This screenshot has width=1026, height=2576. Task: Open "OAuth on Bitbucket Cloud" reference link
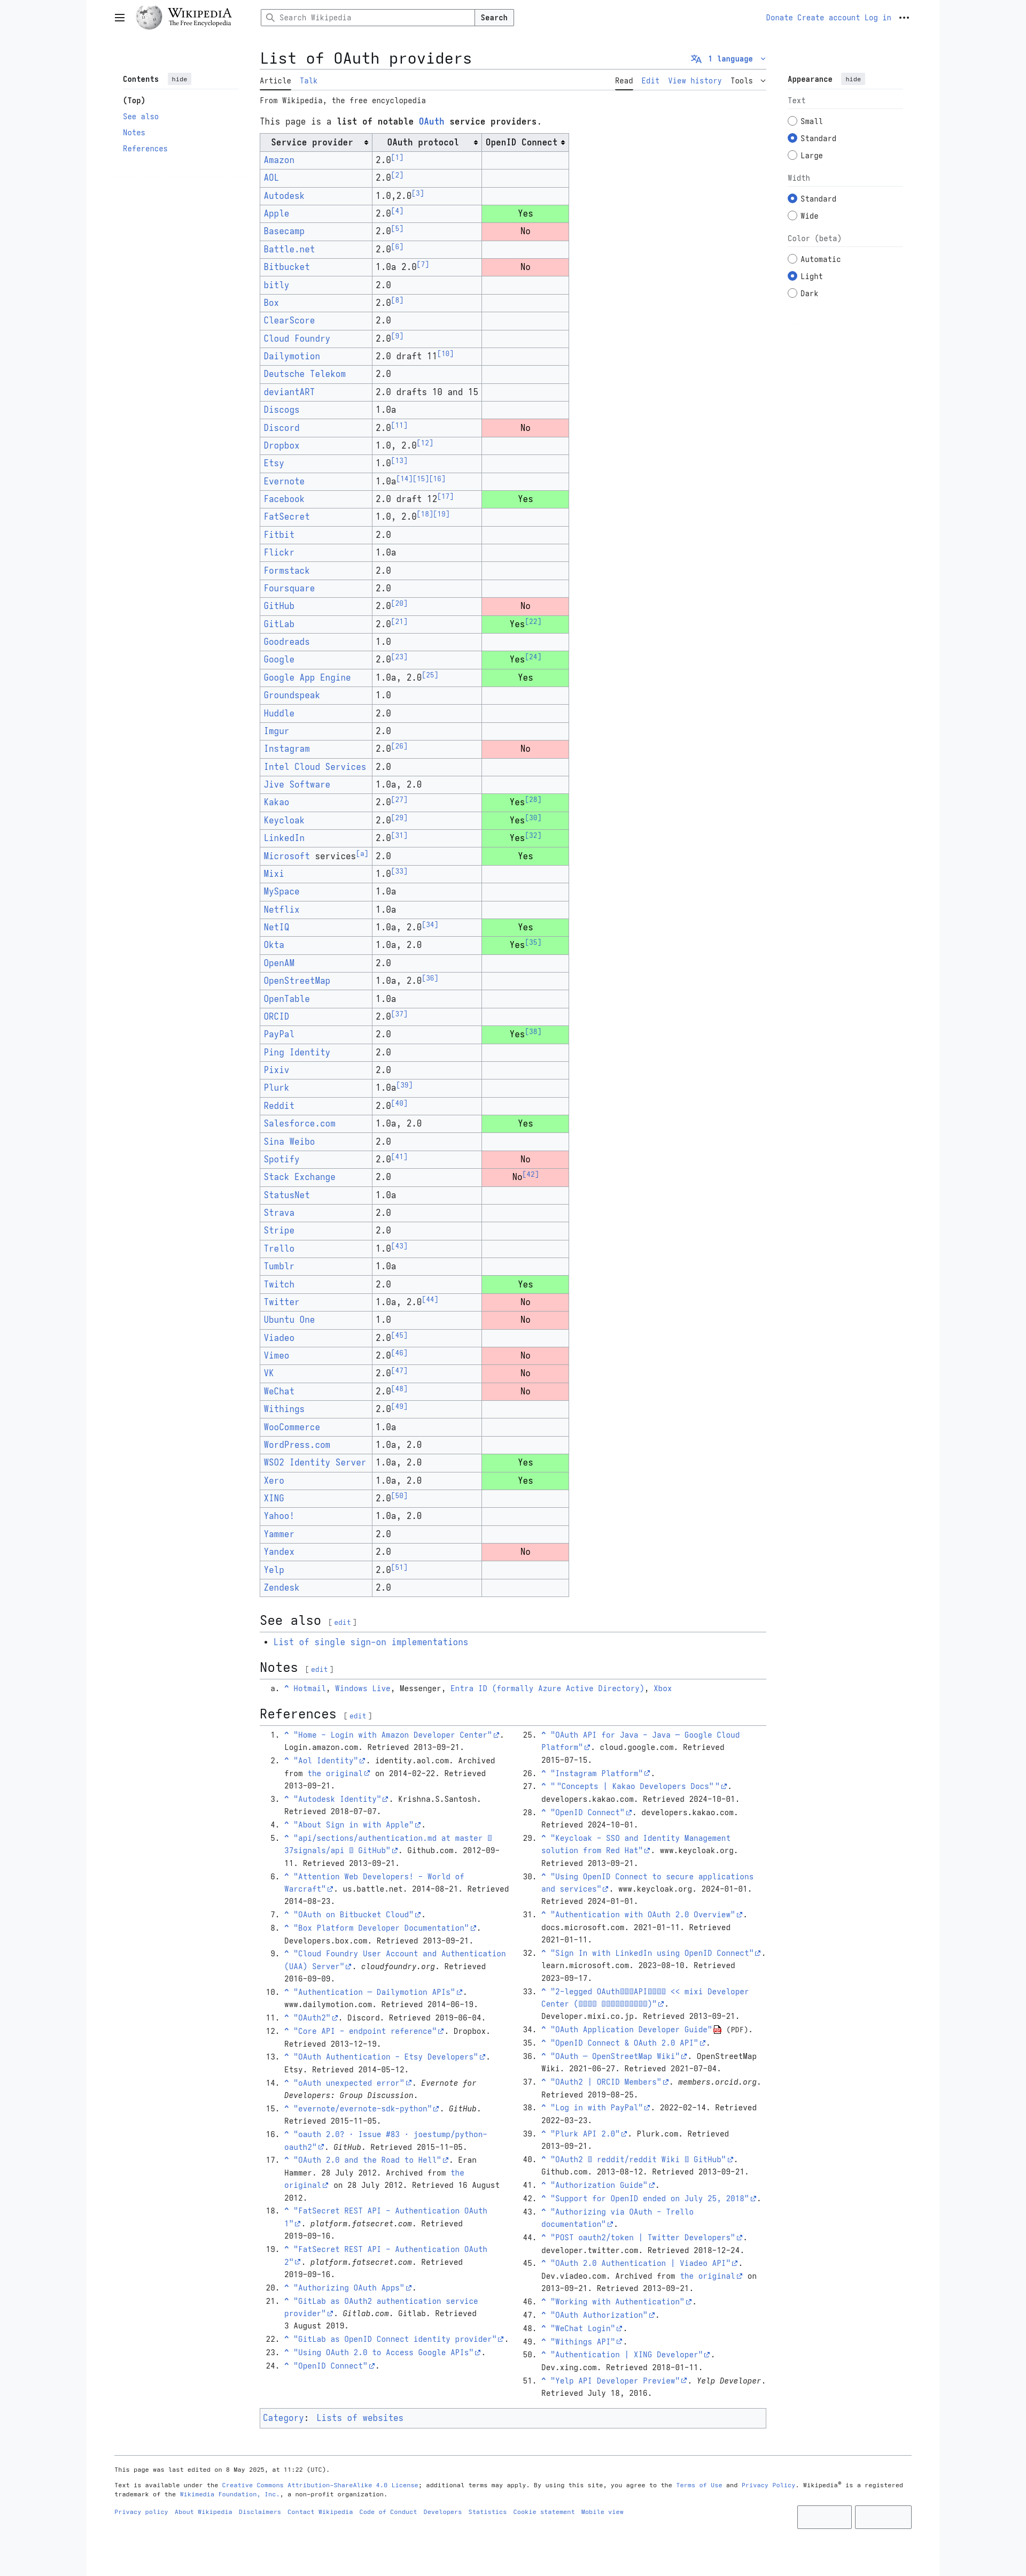point(356,1915)
